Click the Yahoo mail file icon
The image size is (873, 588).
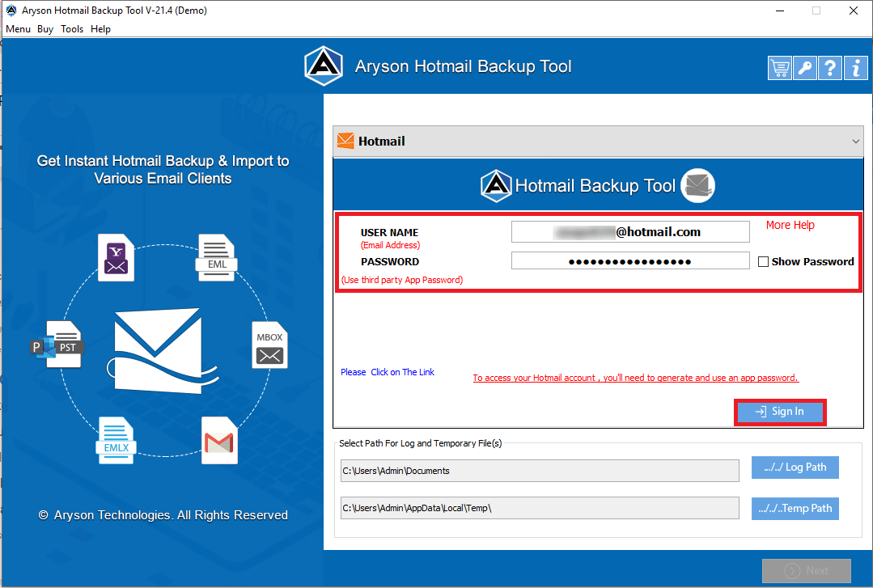(x=116, y=257)
